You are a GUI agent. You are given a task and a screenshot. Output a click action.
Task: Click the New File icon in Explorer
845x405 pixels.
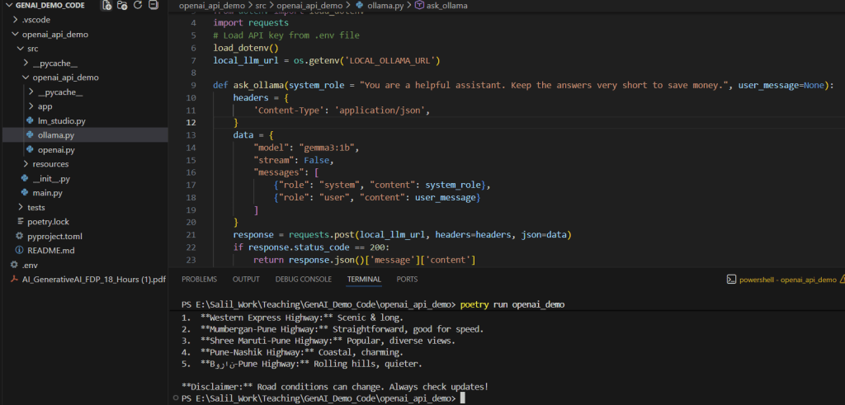107,6
